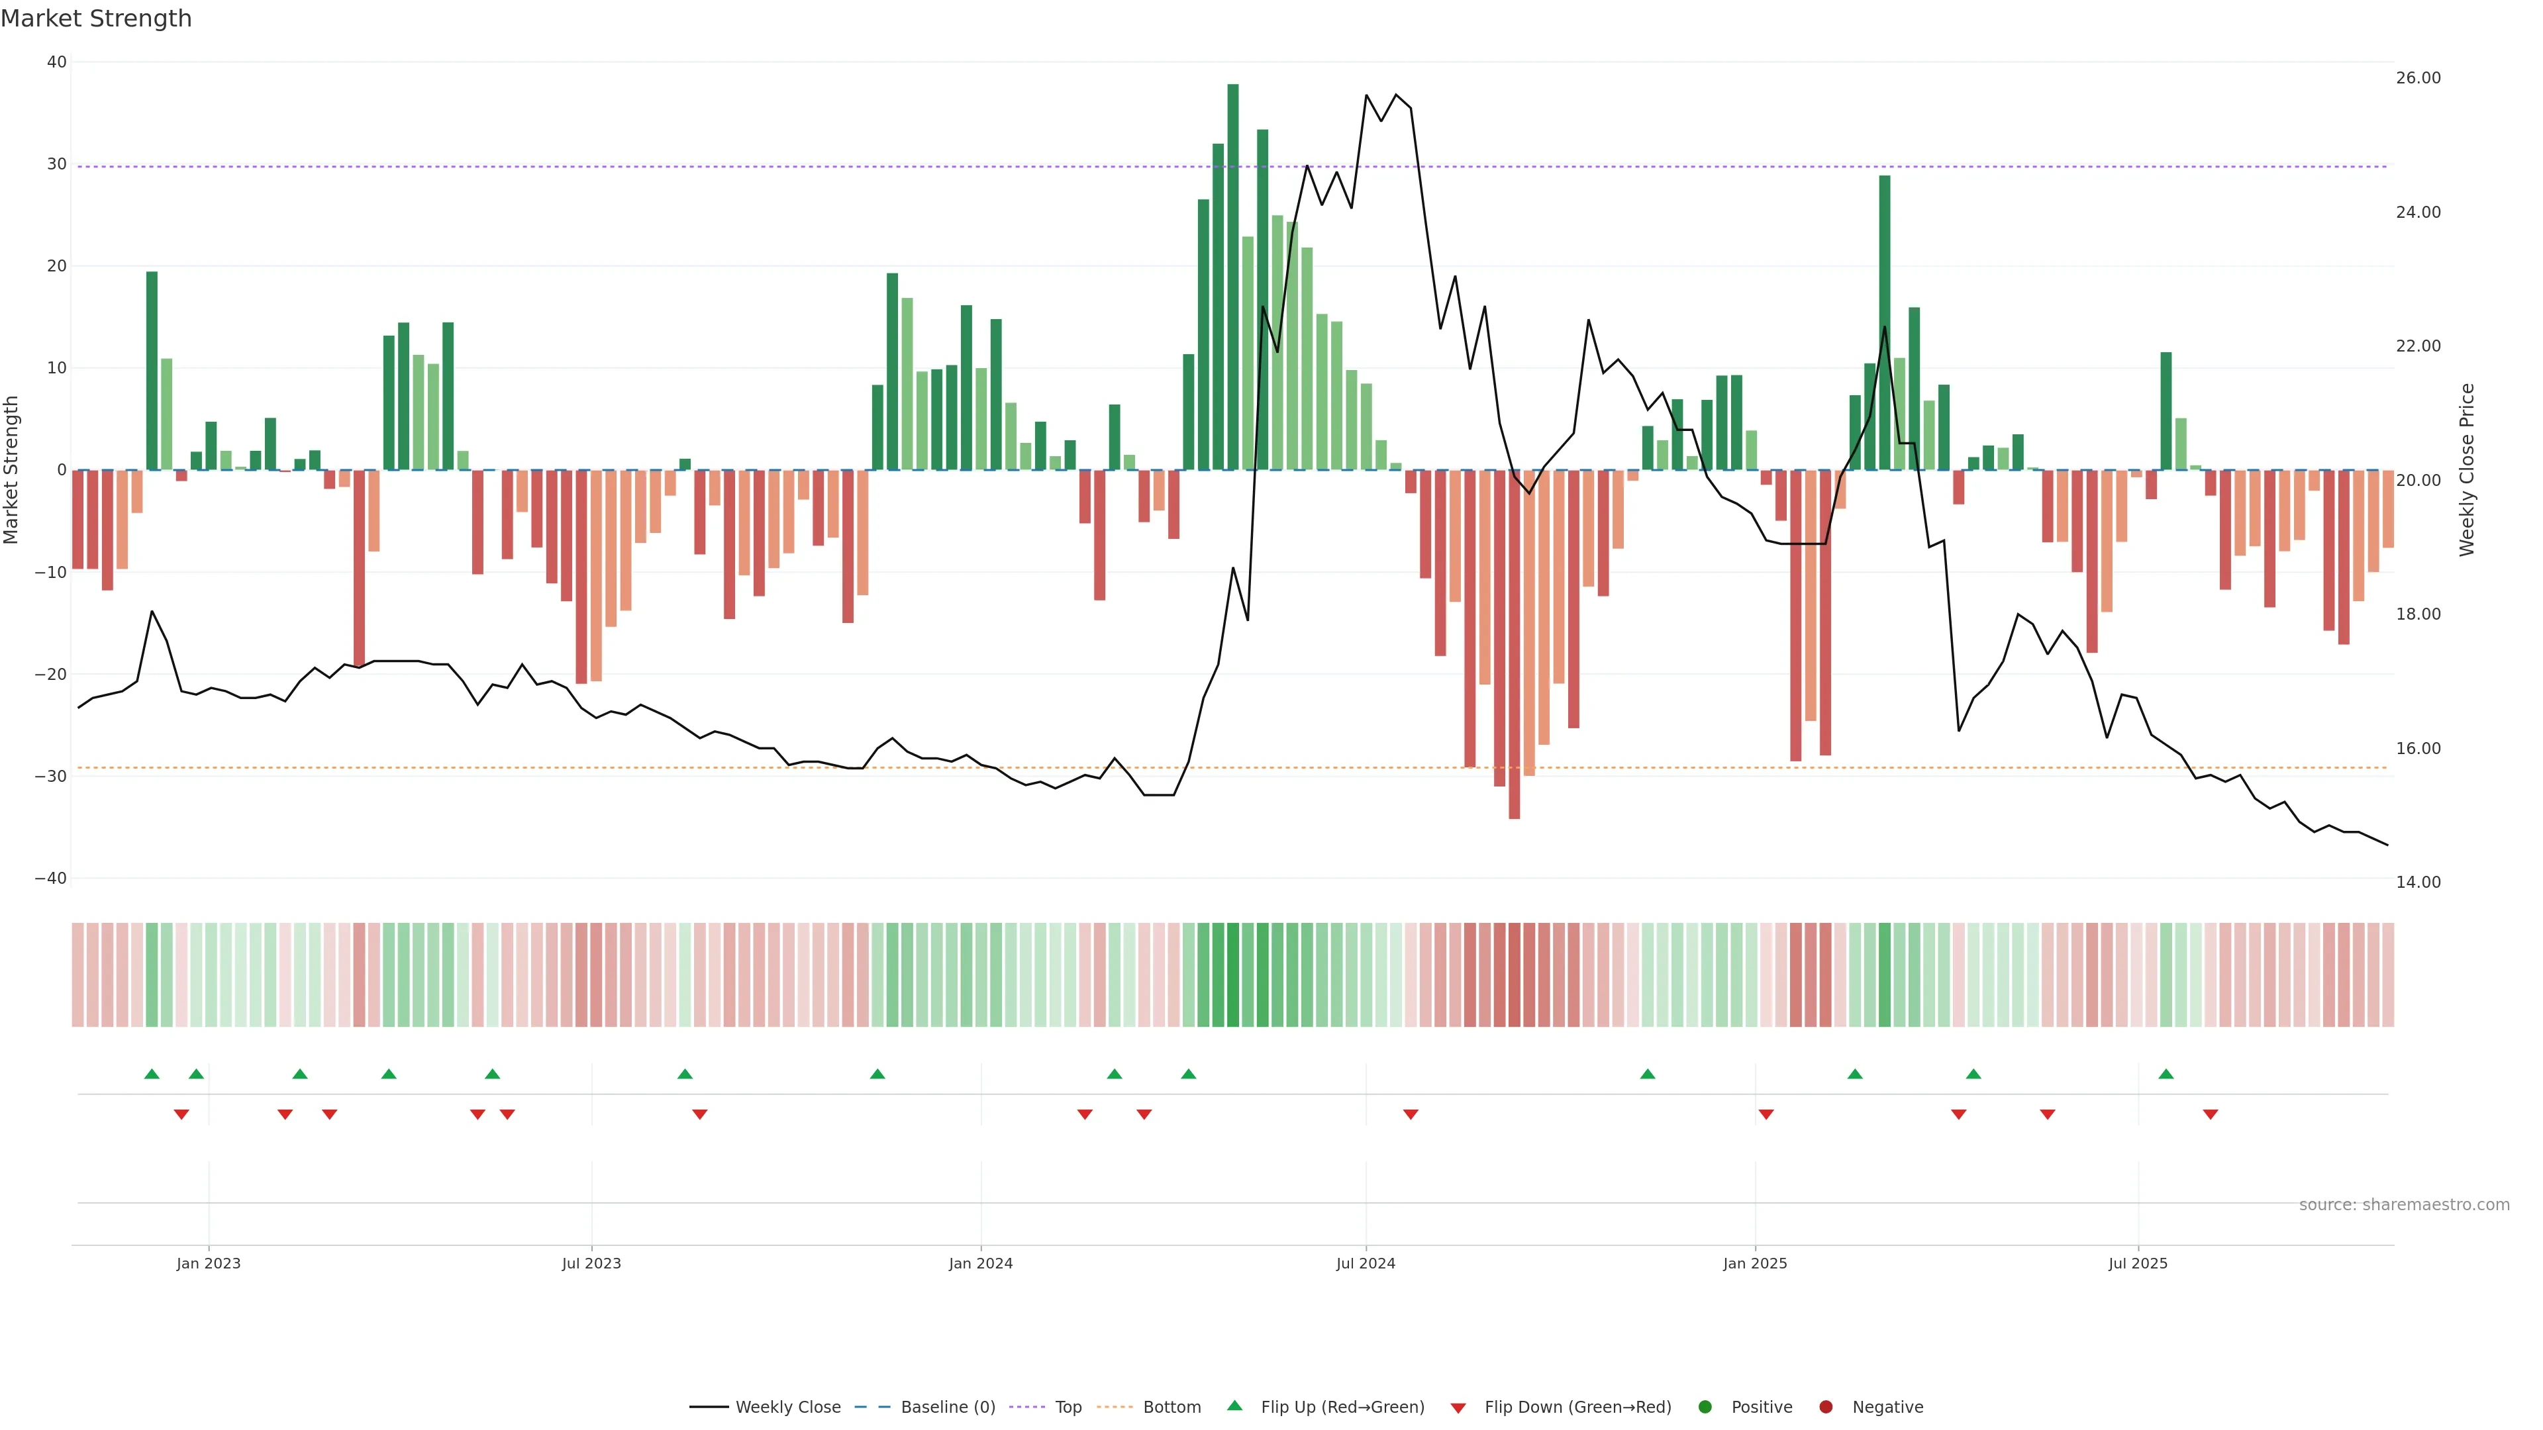Click Positive green circle legend icon

coord(1705,1406)
